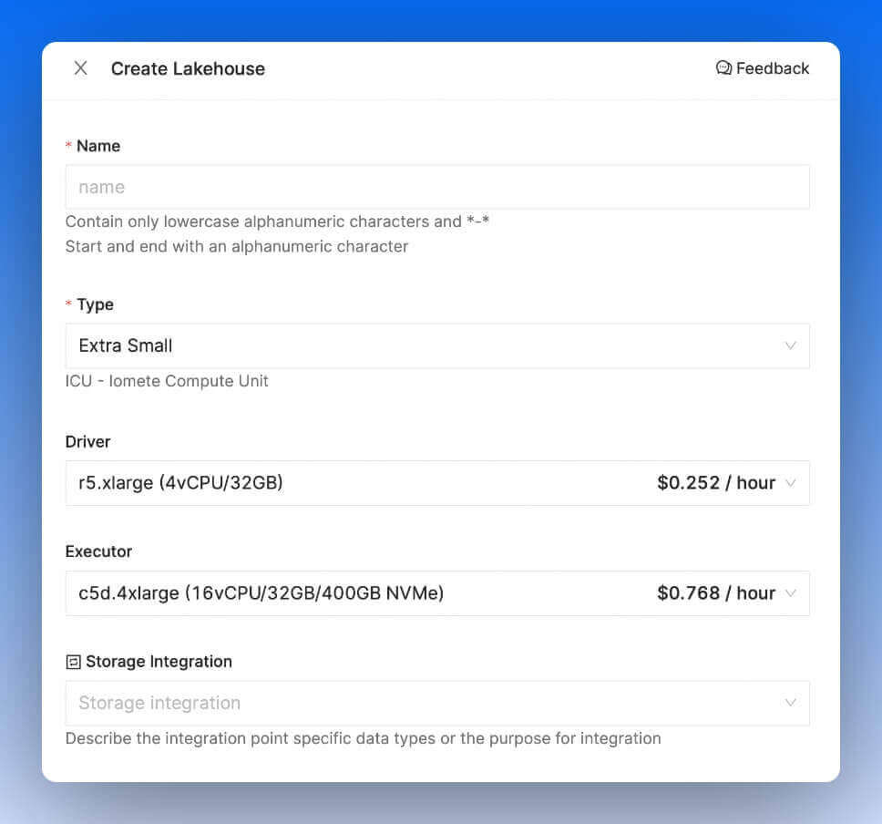Click the Storage Integration label icon
Image resolution: width=882 pixels, height=824 pixels.
pos(73,662)
